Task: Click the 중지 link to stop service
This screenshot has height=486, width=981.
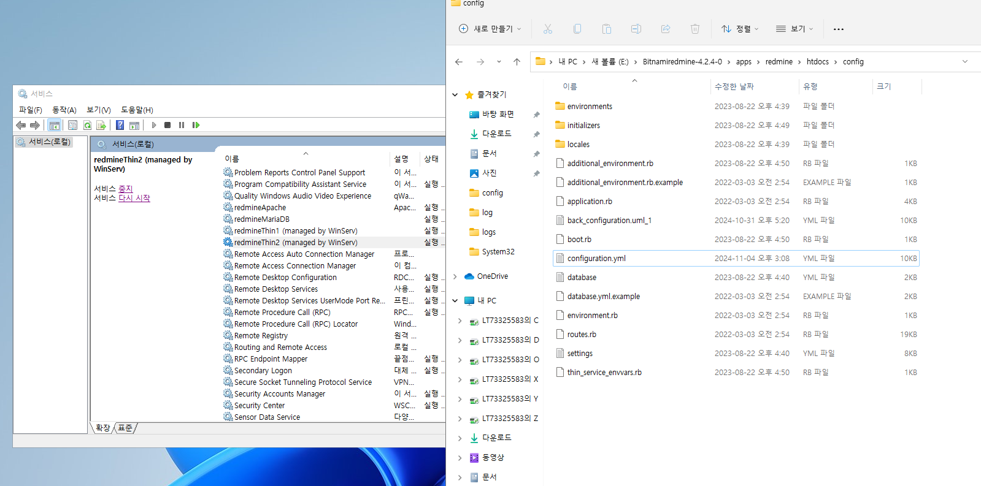Action: click(125, 189)
